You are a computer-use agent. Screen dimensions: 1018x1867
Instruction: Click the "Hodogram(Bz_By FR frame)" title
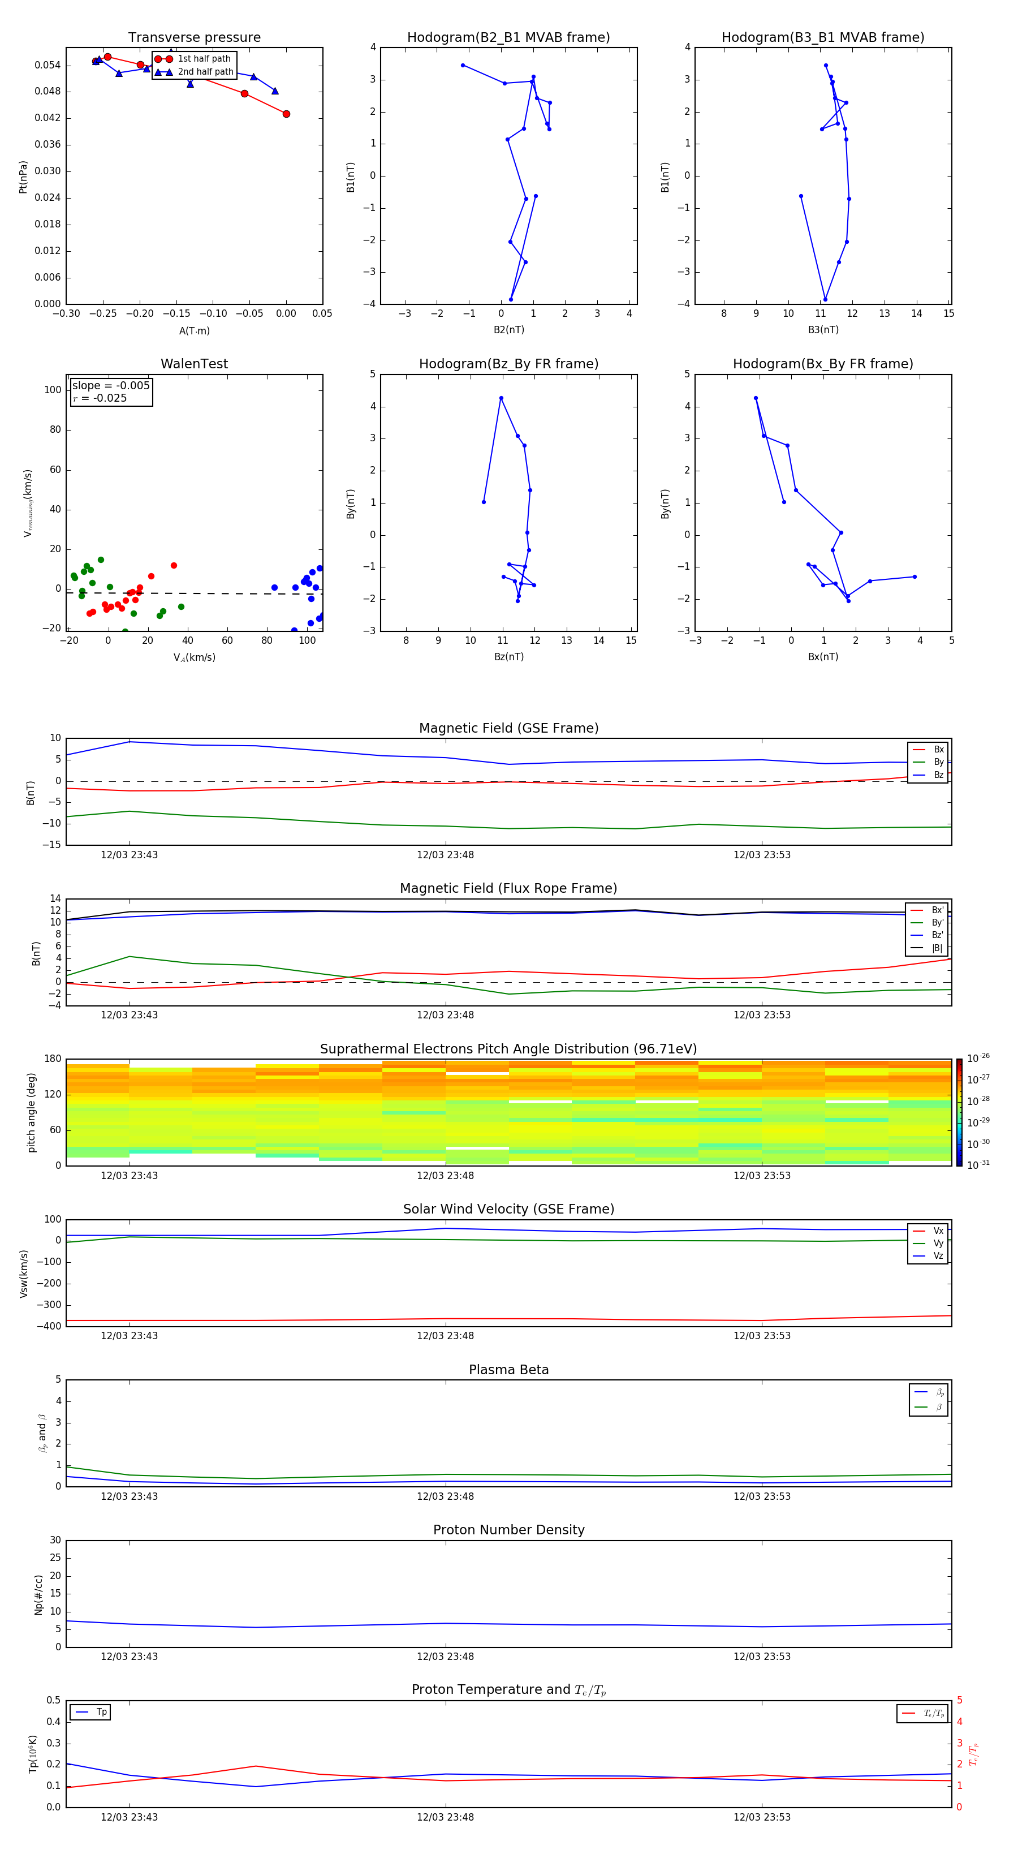[x=508, y=364]
